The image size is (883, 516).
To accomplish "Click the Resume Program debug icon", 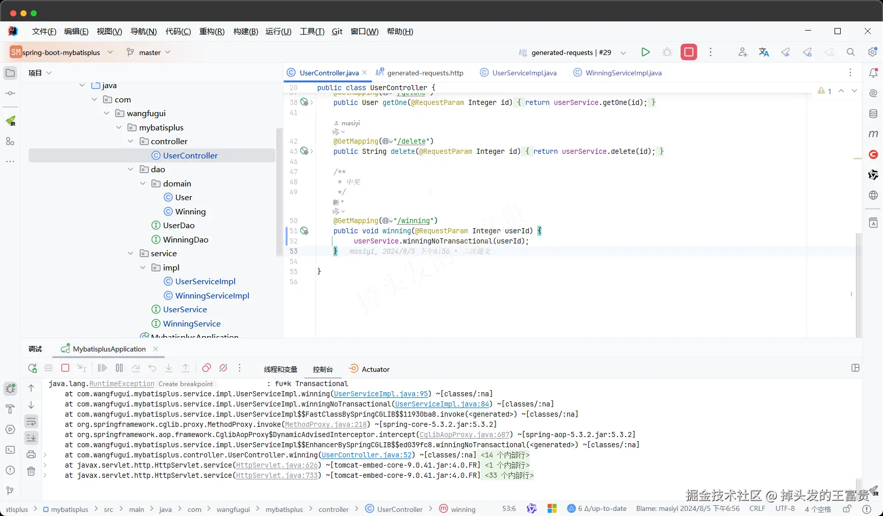I will (102, 368).
